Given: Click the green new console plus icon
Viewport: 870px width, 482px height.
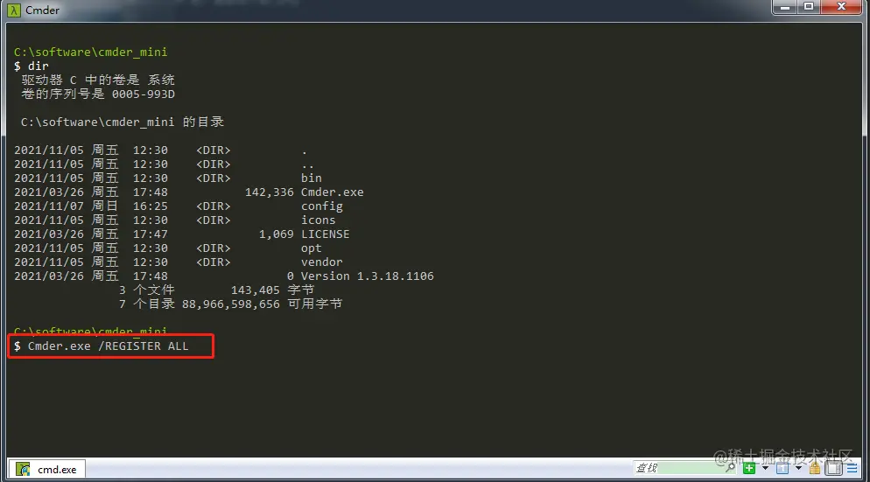Looking at the screenshot, I should [x=749, y=468].
